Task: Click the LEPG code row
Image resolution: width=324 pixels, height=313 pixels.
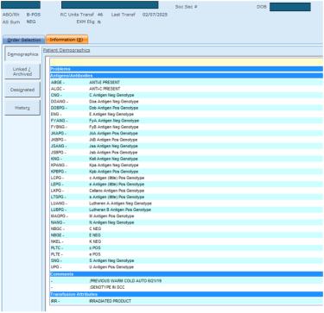Action: (187, 185)
